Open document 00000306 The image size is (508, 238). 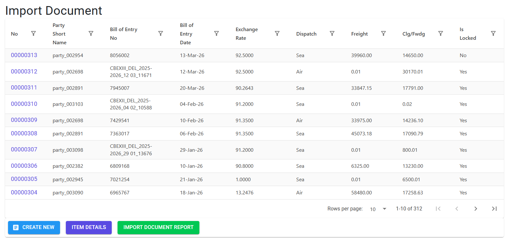pyautogui.click(x=24, y=166)
